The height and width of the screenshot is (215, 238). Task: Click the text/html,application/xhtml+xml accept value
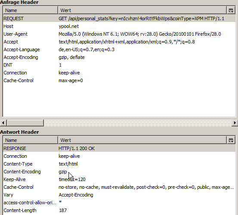(x=127, y=42)
